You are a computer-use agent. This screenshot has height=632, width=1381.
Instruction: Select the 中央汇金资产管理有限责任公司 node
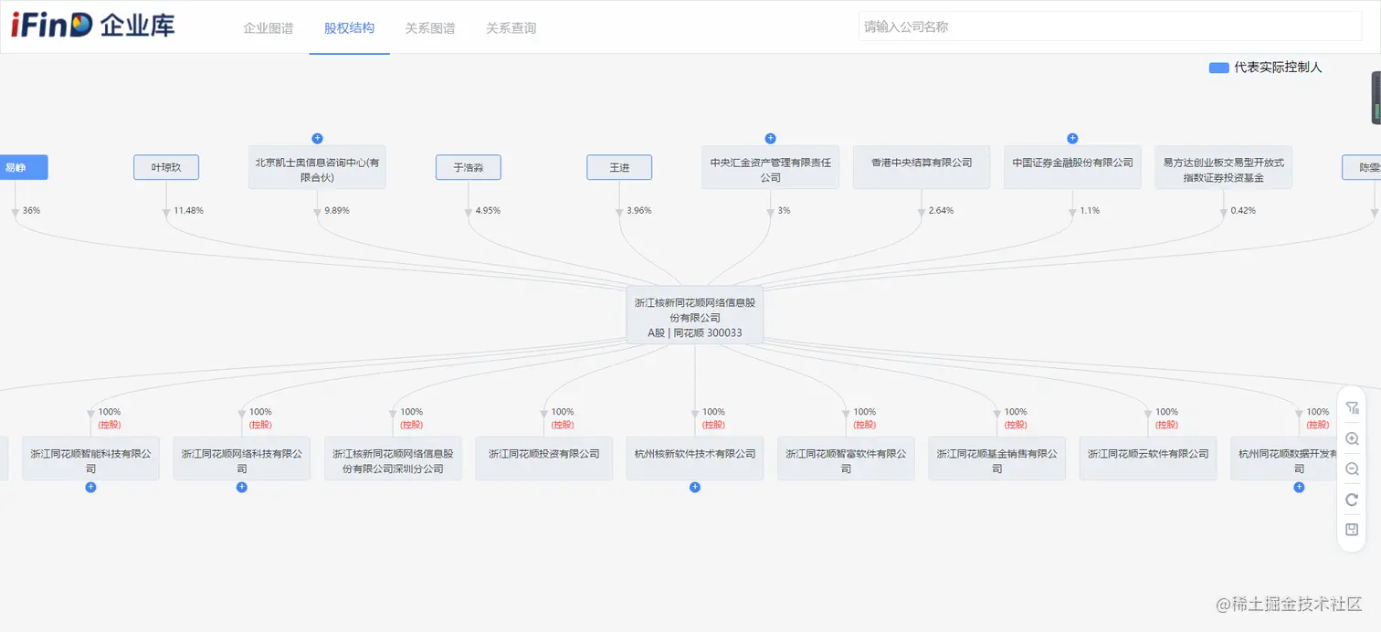coord(770,167)
